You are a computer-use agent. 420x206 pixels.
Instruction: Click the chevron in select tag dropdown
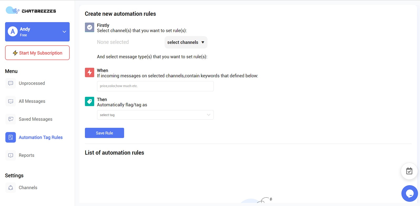tap(209, 115)
